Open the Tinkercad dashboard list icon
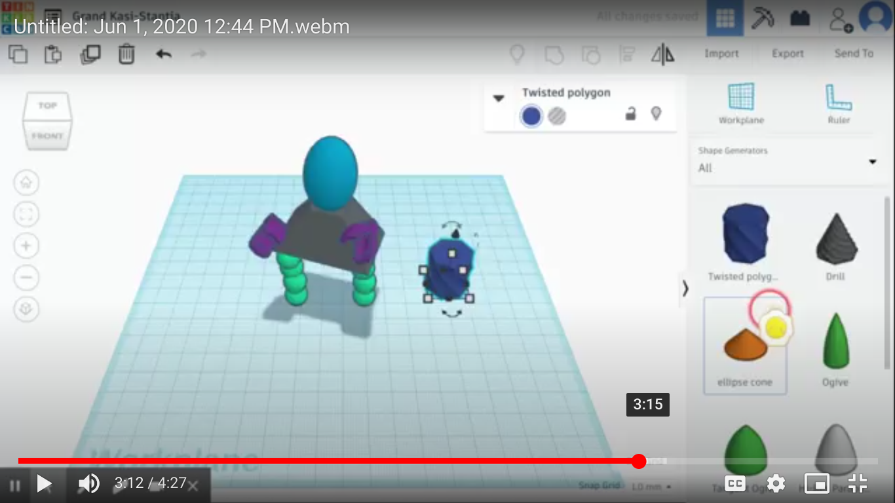Viewport: 895px width, 503px height. (53, 18)
